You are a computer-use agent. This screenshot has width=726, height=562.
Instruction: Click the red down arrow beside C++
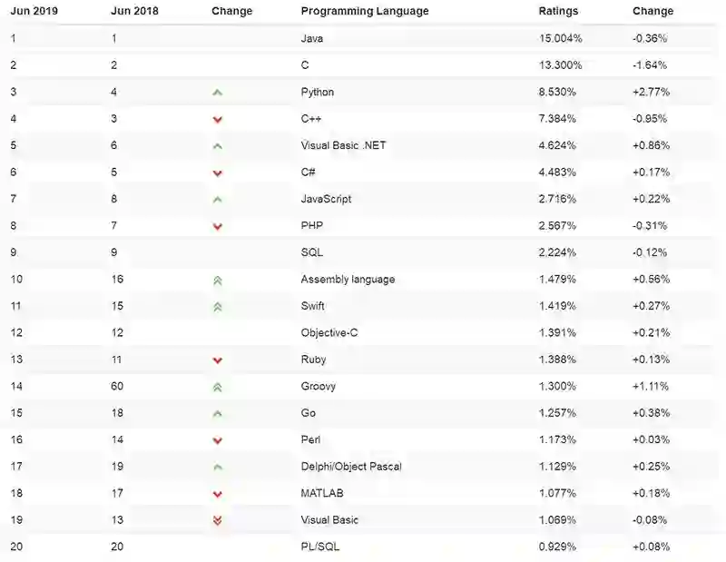pos(218,120)
